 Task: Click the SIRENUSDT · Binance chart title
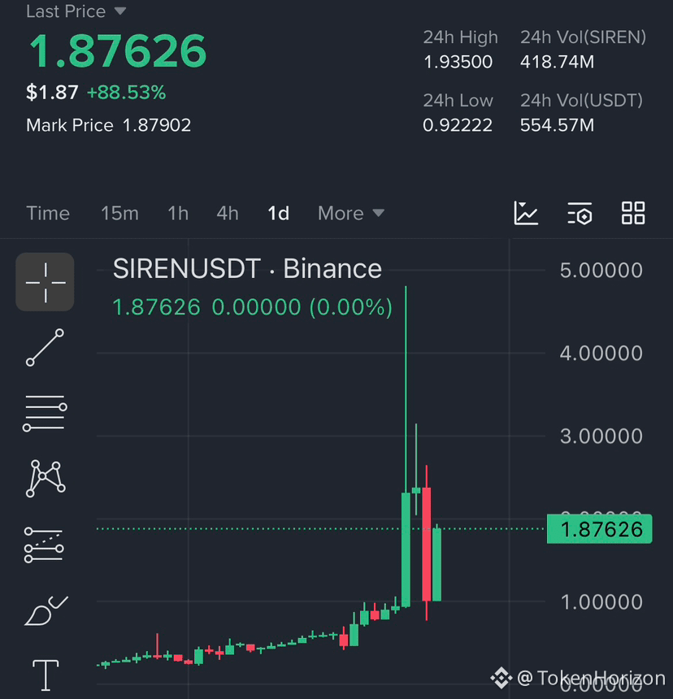247,269
